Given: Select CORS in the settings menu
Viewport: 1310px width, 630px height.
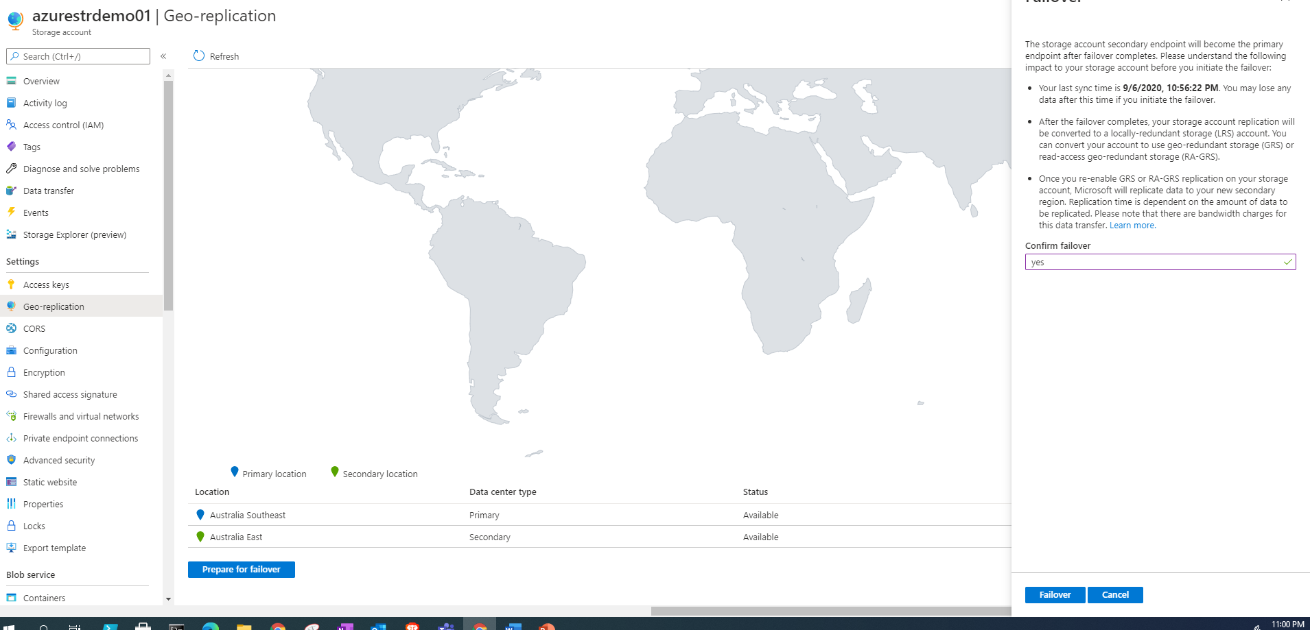Looking at the screenshot, I should pyautogui.click(x=34, y=328).
